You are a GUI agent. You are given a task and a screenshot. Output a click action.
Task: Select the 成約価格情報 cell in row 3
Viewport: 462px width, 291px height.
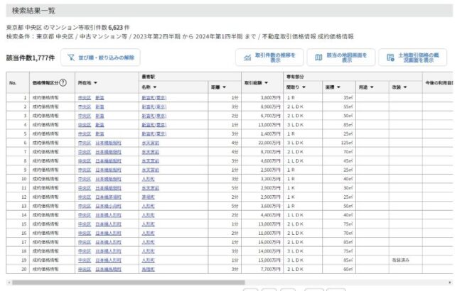(x=52, y=116)
